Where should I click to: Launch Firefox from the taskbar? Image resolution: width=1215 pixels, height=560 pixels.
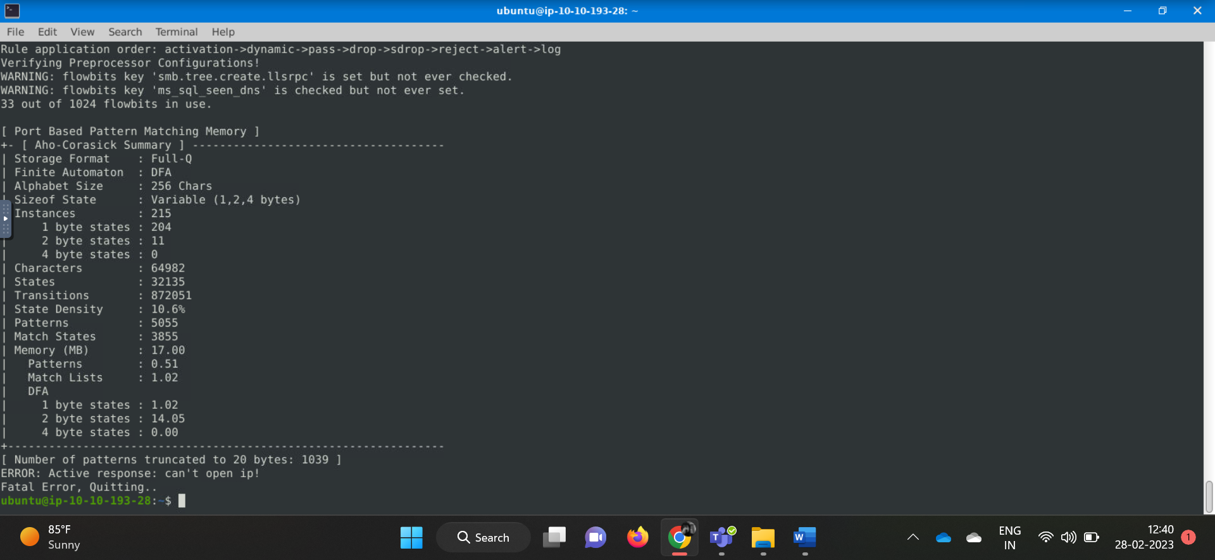tap(637, 537)
